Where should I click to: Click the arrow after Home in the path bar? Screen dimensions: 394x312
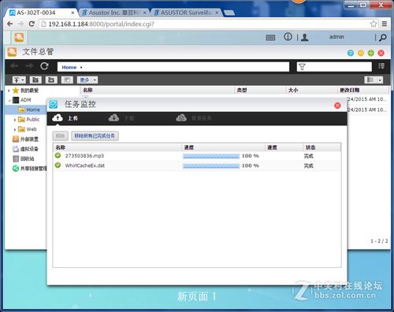point(81,68)
